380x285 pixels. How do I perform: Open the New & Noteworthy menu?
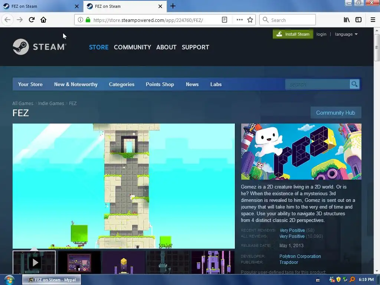[x=76, y=84]
